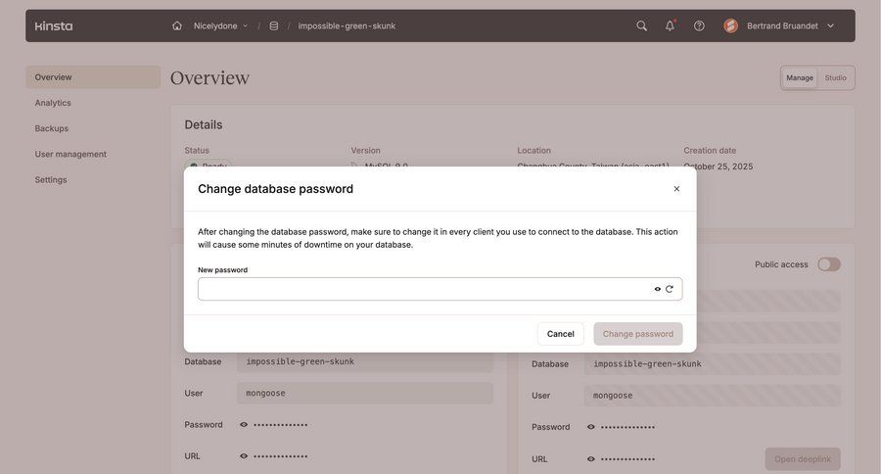Expand the Nicelydone company dropdown
Viewport: 881px width, 474px height.
coord(246,25)
